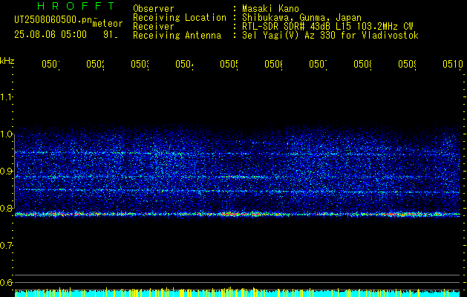Screen dimensions: 467x297
Task: Click the Receiver label
Action: (154, 27)
